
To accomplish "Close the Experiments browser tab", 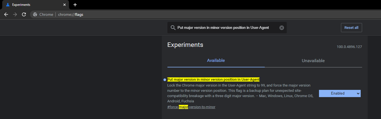I will pos(65,5).
